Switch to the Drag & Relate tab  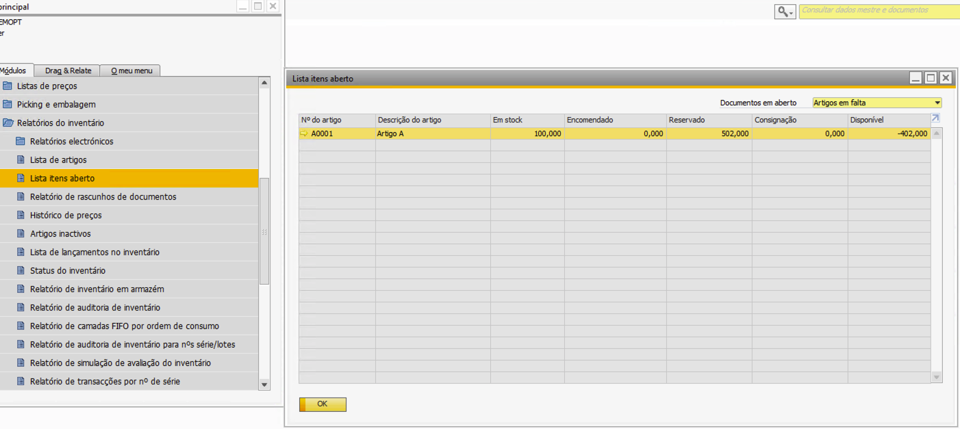pyautogui.click(x=68, y=70)
